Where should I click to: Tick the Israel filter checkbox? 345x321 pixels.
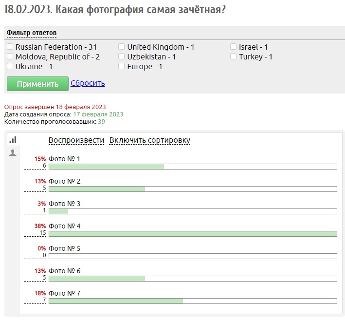tap(234, 47)
